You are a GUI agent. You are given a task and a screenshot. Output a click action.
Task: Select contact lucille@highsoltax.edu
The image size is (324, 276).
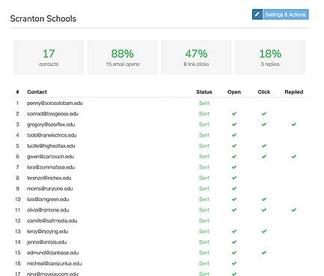[x=51, y=146]
